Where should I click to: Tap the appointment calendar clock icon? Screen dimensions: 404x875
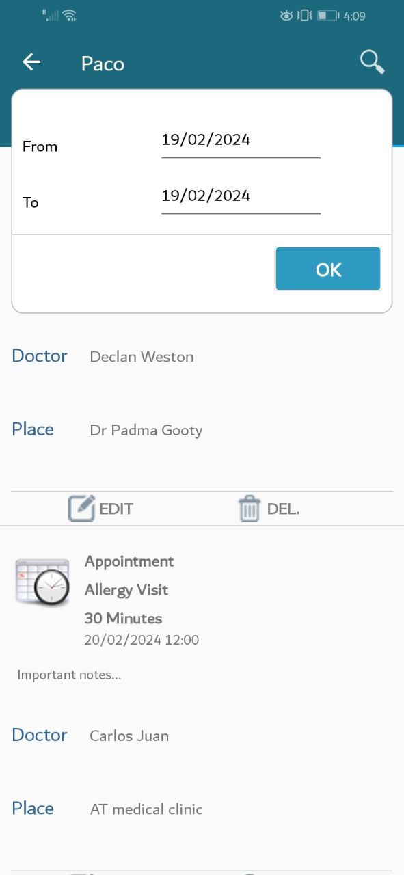(x=42, y=582)
